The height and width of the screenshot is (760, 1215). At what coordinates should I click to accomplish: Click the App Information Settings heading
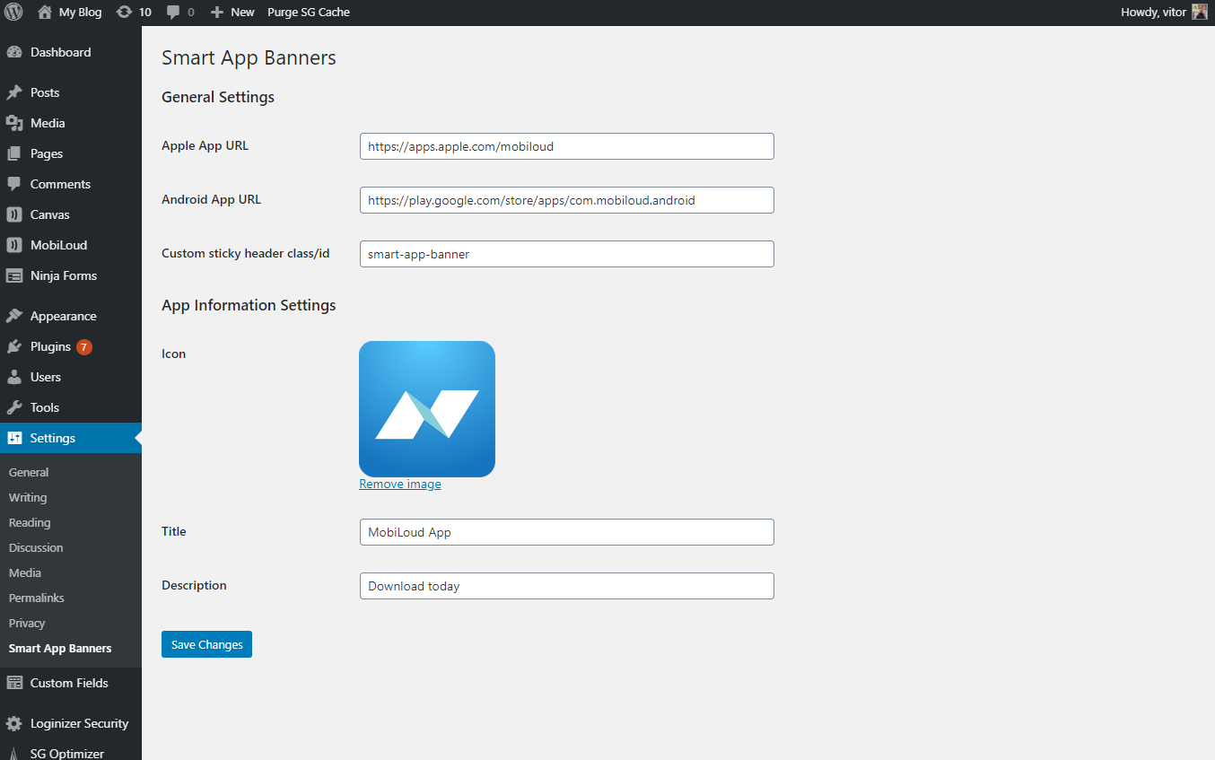click(249, 305)
